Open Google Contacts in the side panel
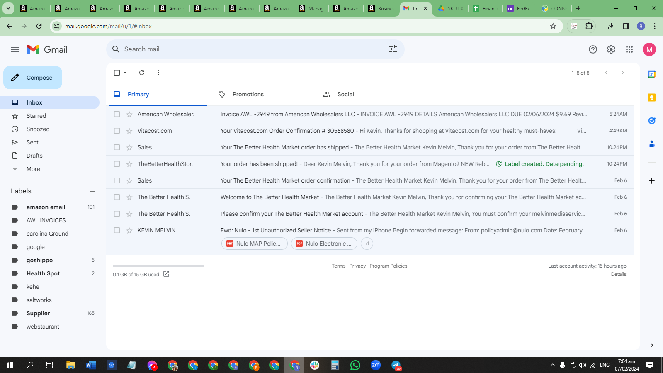Viewport: 663px width, 373px height. [652, 144]
